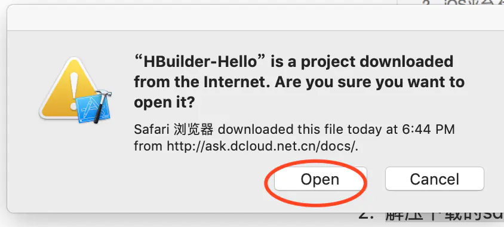Click the "open it?" heading line
504x227 pixels.
[x=165, y=103]
